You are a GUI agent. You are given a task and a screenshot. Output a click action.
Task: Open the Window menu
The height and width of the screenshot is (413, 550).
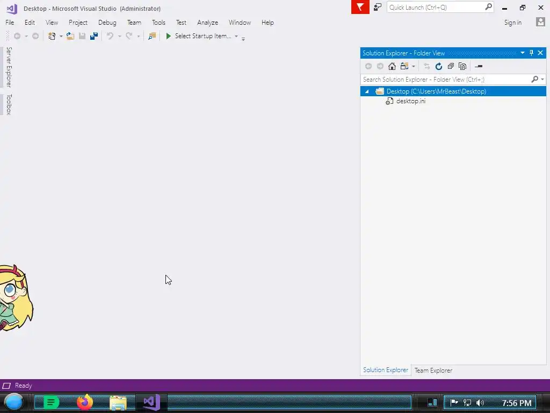coord(240,23)
